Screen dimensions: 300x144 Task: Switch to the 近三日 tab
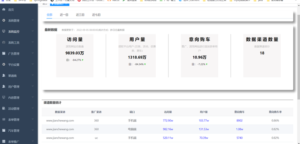click(80, 15)
